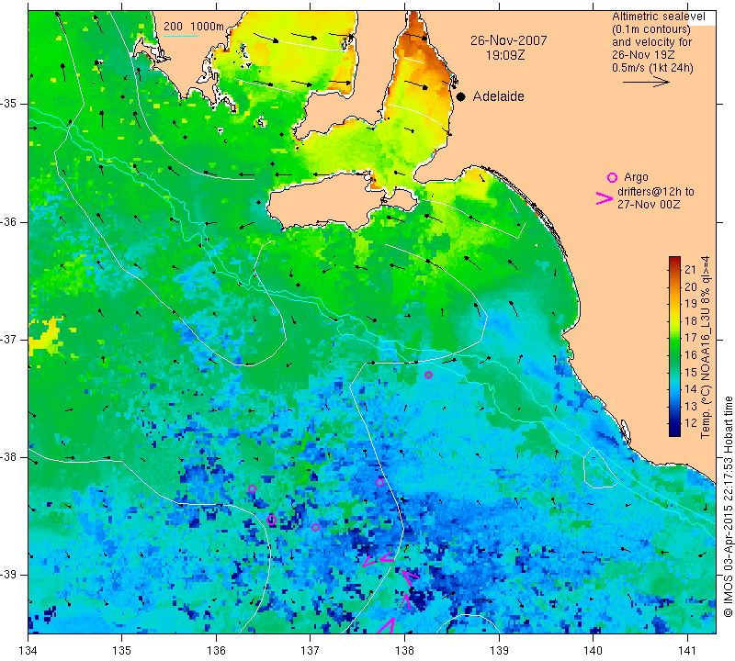This screenshot has height=661, width=735.
Task: Click the Altimetric sealevel title text
Action: 659,17
